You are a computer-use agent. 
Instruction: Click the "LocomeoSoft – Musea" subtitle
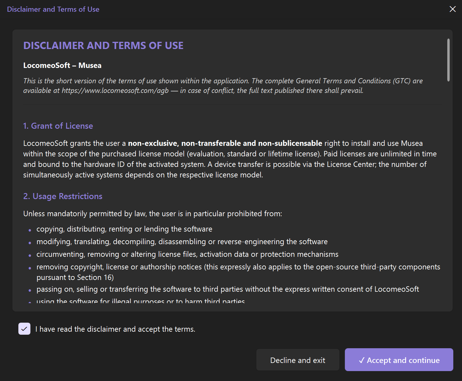point(62,65)
